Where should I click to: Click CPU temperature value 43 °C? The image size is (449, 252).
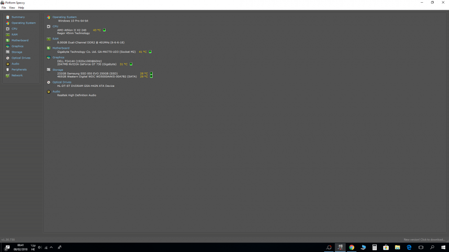[x=97, y=30]
